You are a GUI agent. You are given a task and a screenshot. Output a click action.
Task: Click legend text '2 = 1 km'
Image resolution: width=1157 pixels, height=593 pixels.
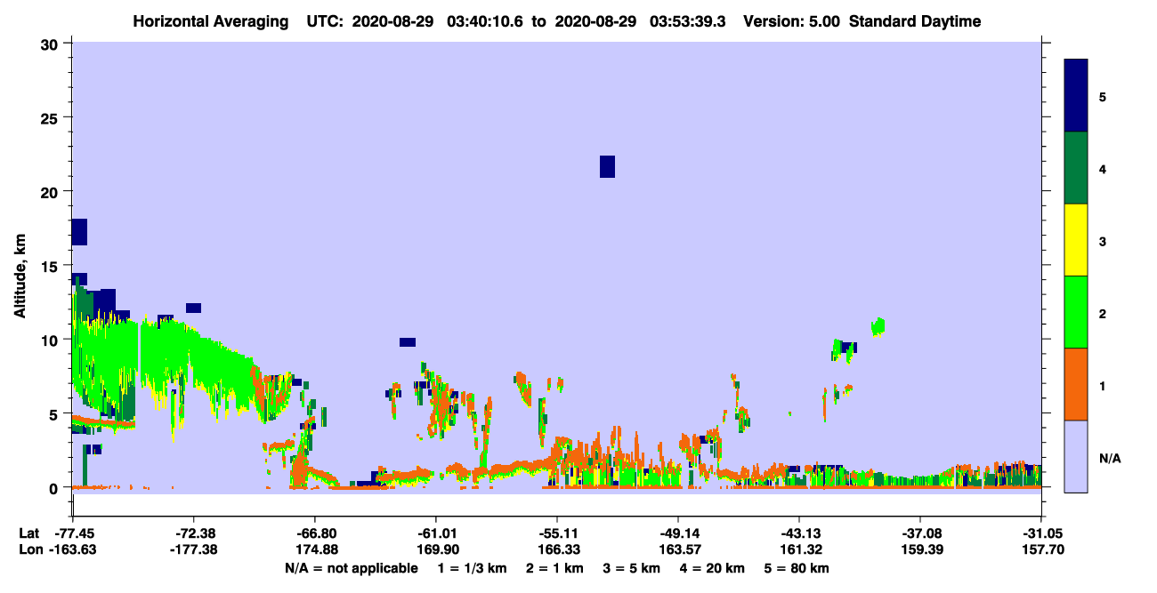(554, 568)
